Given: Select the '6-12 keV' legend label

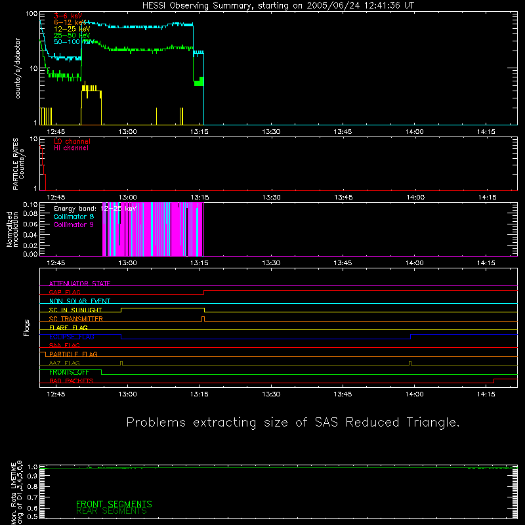Looking at the screenshot, I should [70, 22].
